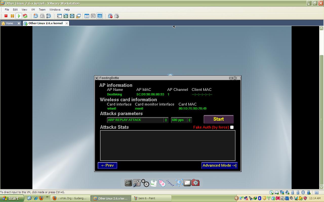Open the 600 pps rate dropdown
The height and width of the screenshot is (202, 324).
(x=181, y=120)
